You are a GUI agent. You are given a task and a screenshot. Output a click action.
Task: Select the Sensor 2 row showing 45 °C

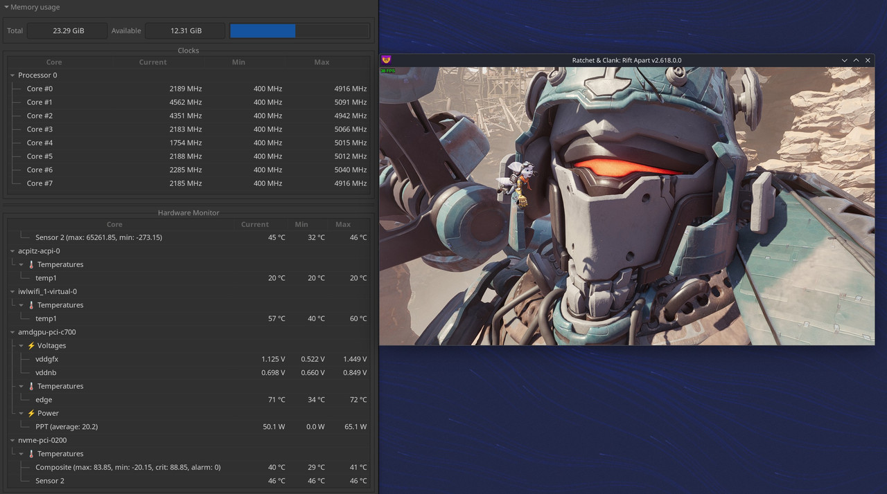click(x=188, y=237)
